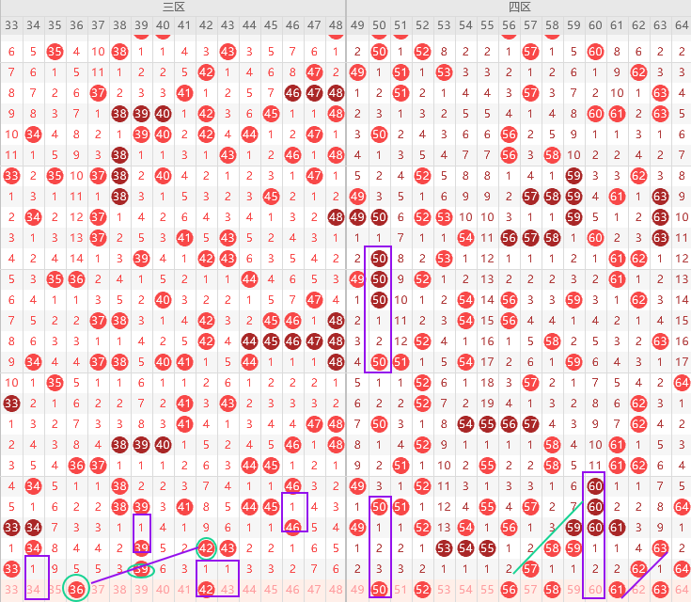Click the column 64 header at top
The image size is (691, 602).
tap(681, 24)
